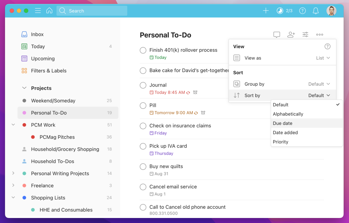
Task: Complete the Journal task circle
Action: (143, 85)
